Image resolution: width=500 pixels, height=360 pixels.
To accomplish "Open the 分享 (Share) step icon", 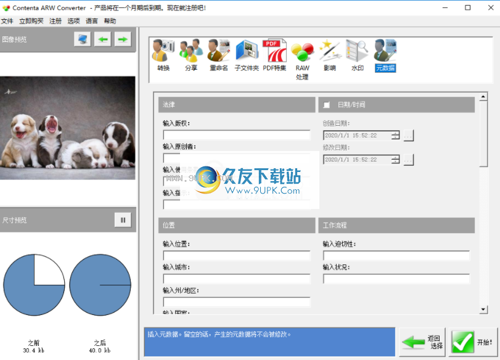I will (x=191, y=55).
